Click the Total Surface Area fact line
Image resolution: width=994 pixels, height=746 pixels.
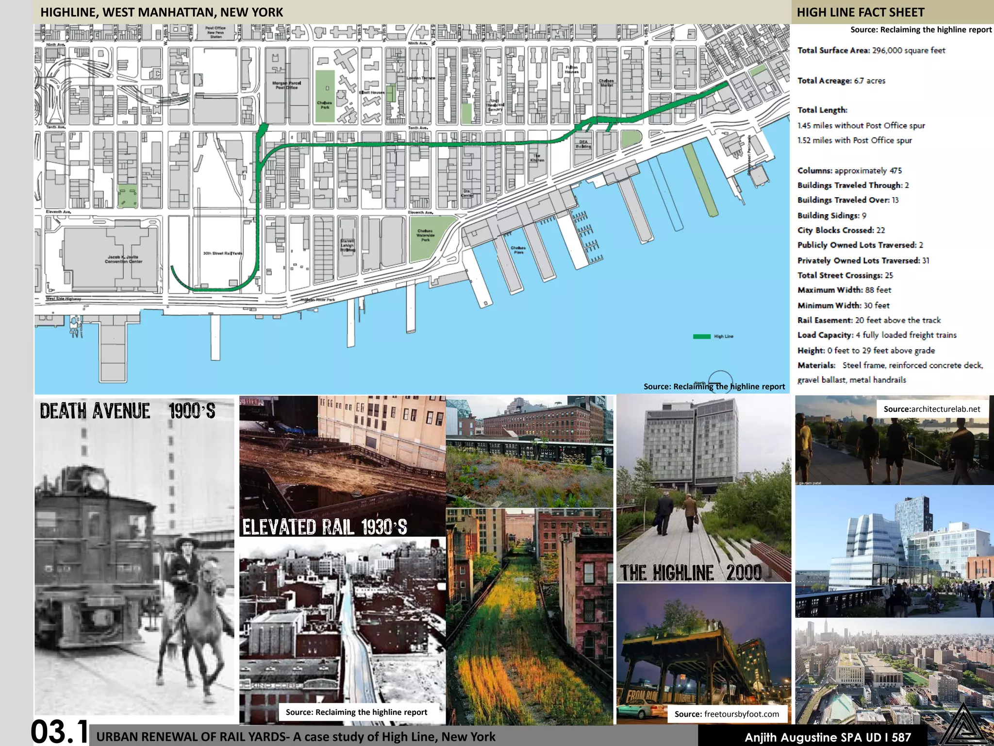871,51
